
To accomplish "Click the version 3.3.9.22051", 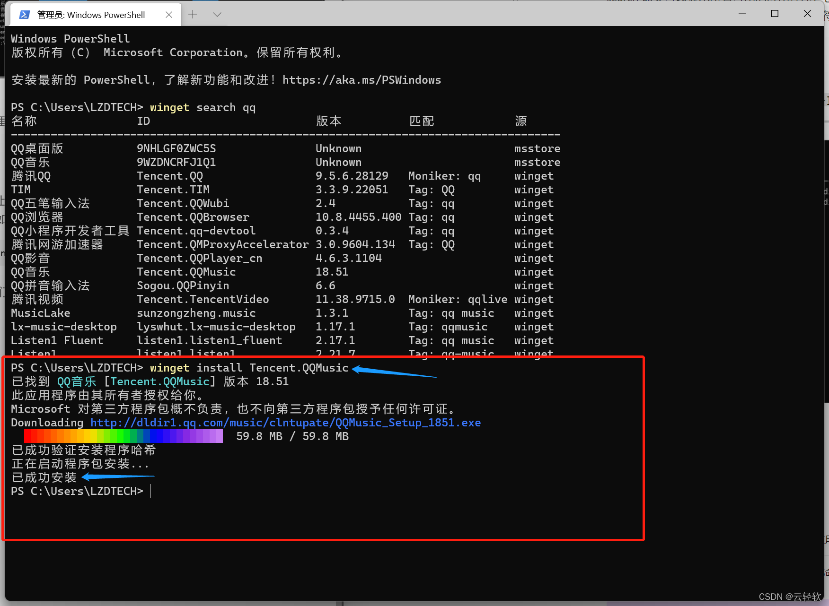I will point(352,190).
